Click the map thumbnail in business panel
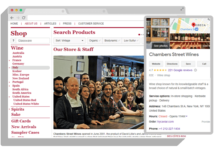The width and height of the screenshot is (214, 160). tap(190, 26)
